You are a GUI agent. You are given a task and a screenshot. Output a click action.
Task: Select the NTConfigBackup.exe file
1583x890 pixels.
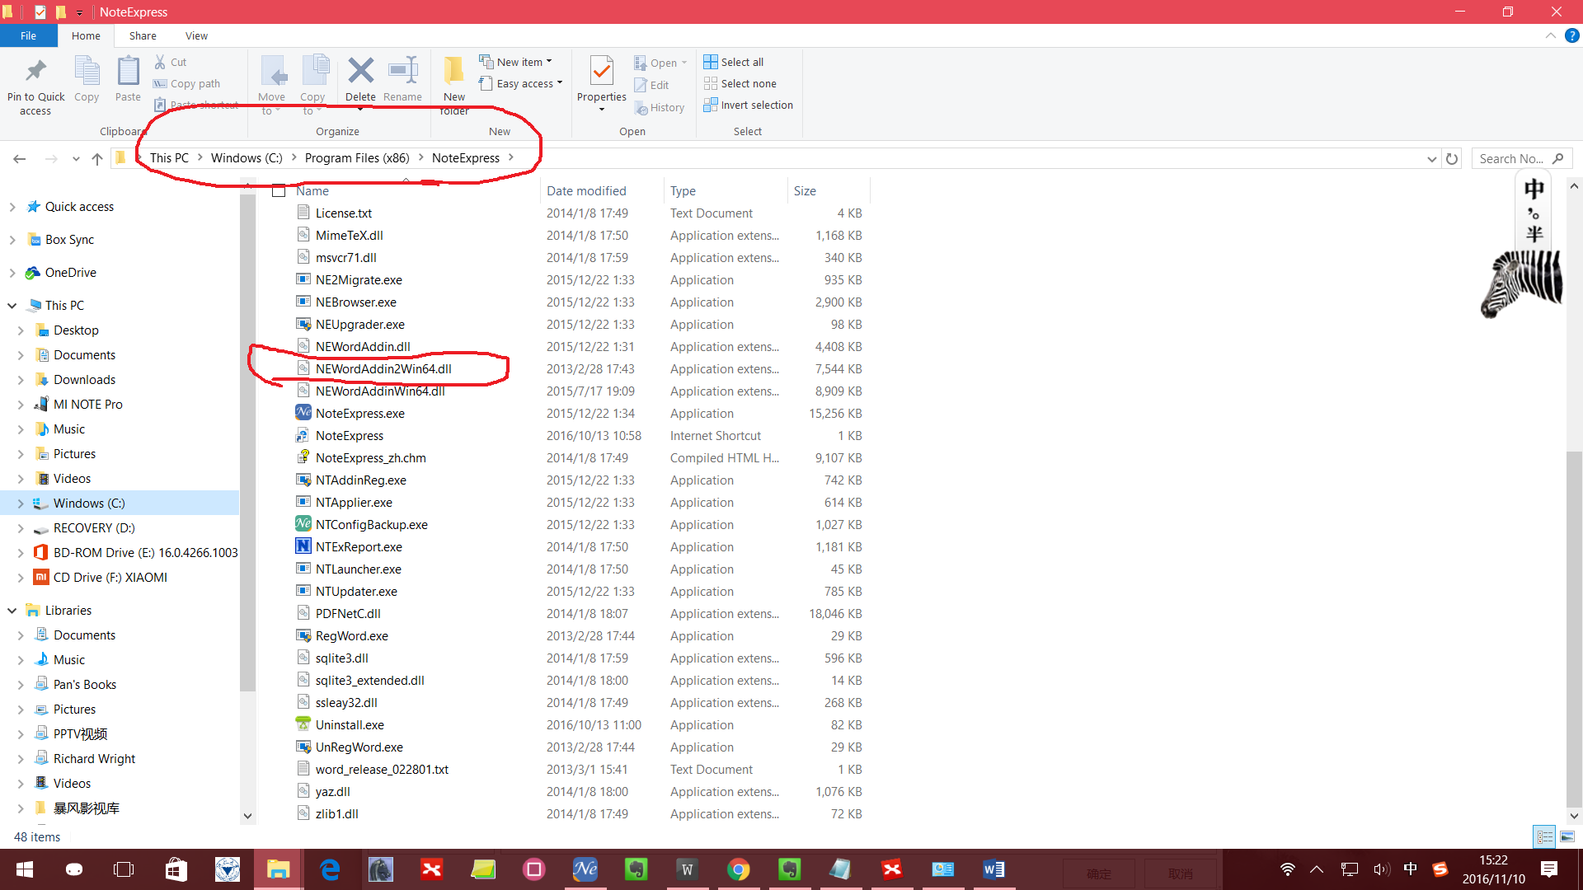(371, 524)
